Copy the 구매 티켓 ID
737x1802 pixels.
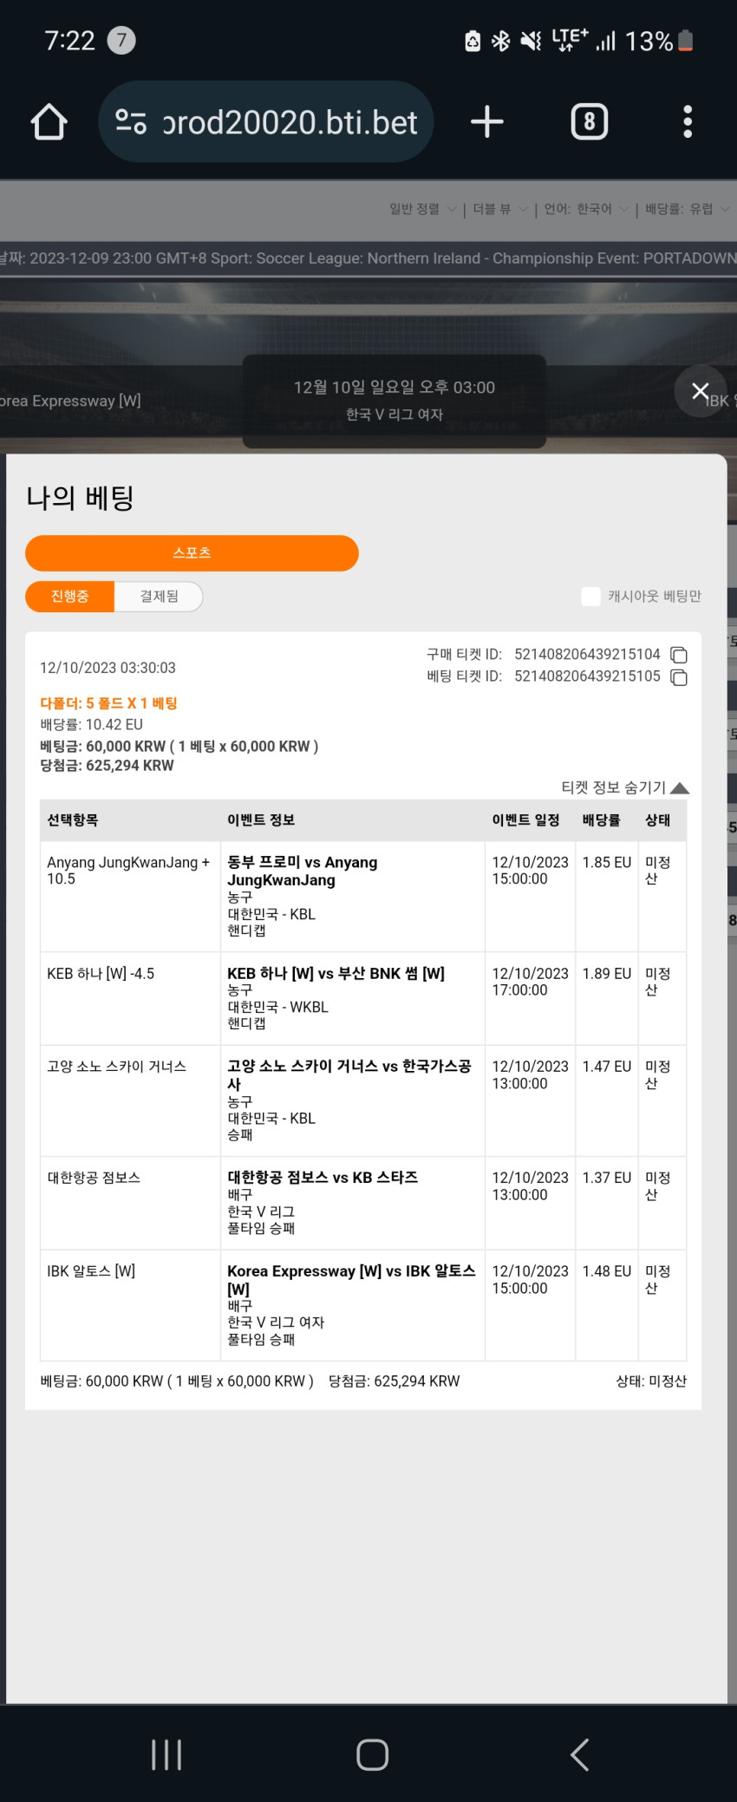coord(679,655)
